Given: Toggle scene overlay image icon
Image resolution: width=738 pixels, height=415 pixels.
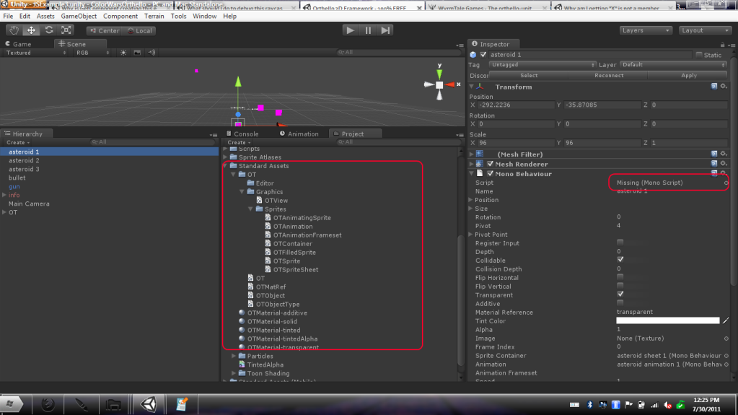Looking at the screenshot, I should (137, 53).
